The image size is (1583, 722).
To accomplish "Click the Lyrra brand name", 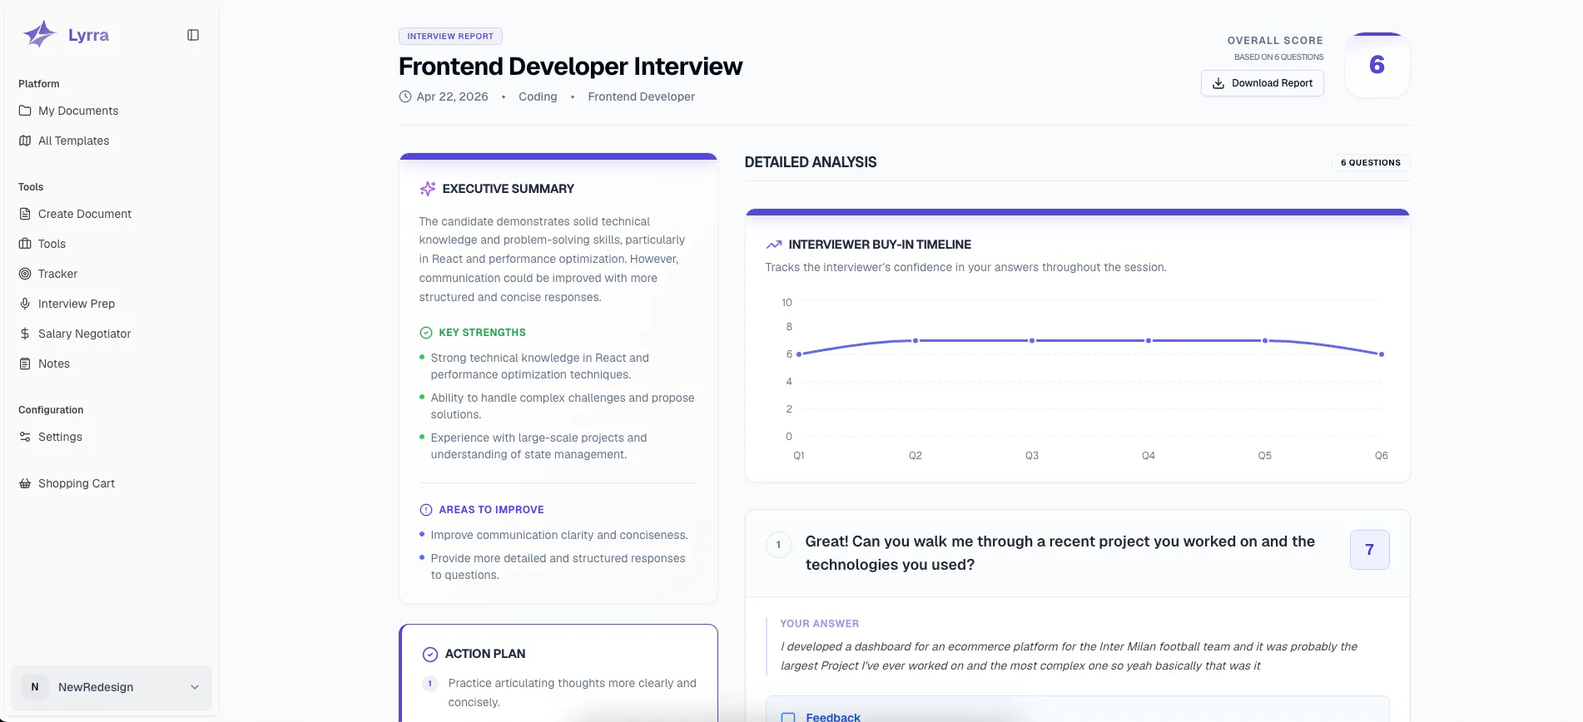I will 88,35.
